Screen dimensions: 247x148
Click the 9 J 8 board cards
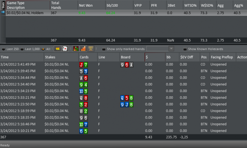click(127, 104)
